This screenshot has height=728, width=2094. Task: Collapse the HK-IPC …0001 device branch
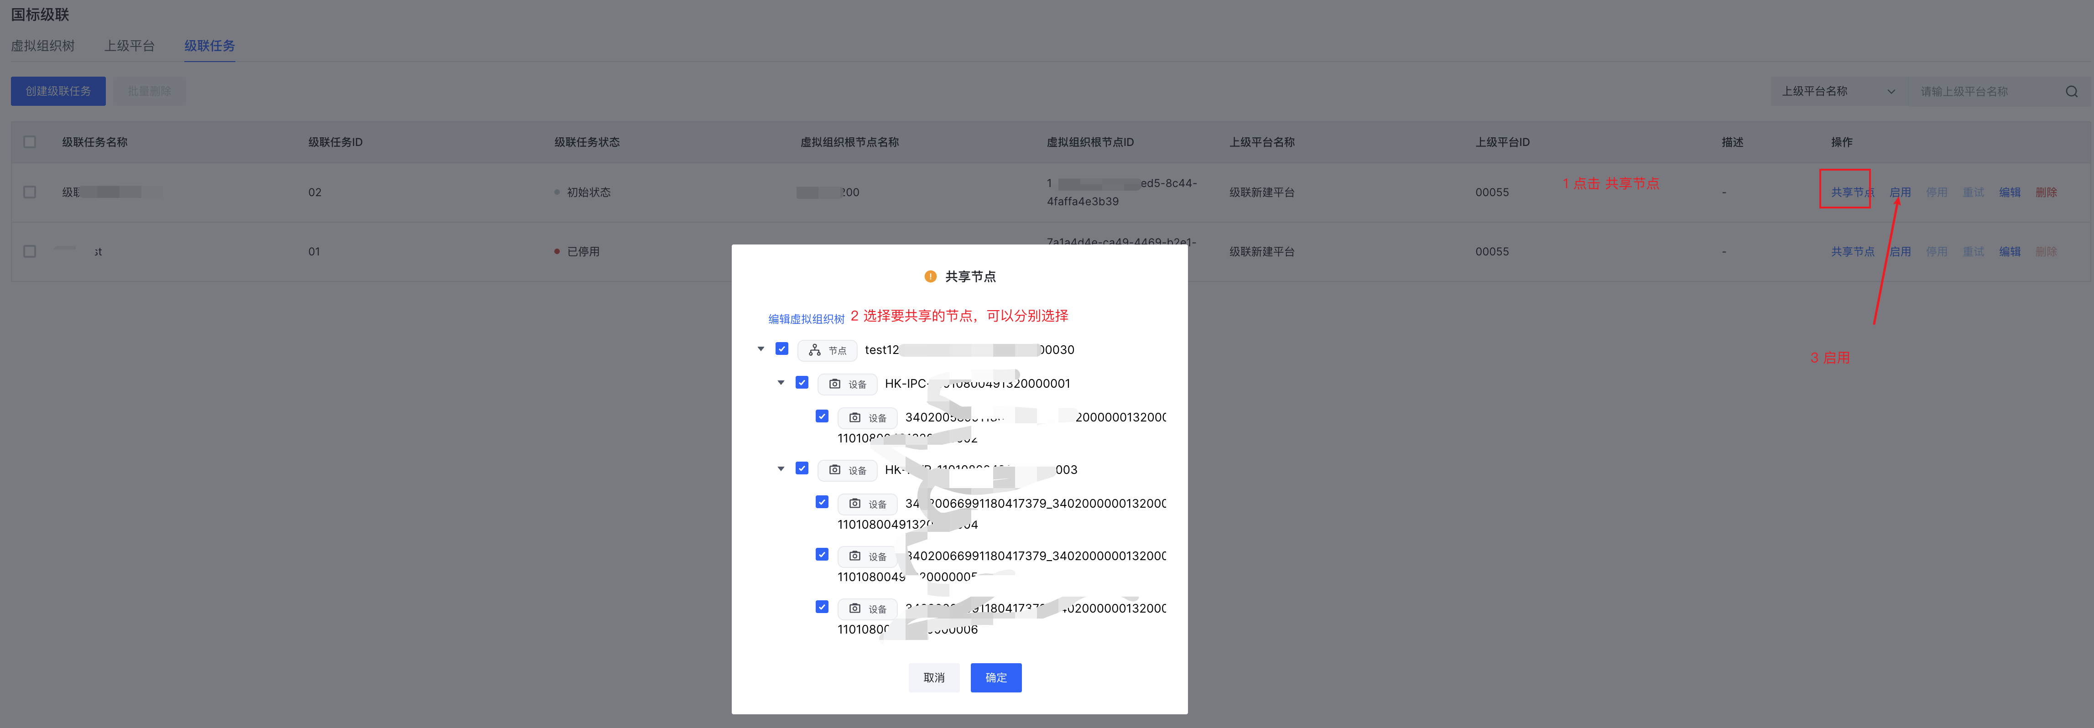pos(781,383)
